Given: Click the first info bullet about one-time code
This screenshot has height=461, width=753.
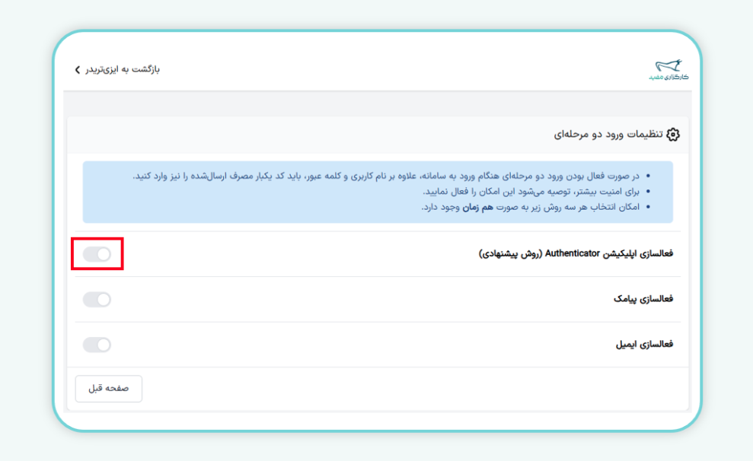Looking at the screenshot, I should pyautogui.click(x=388, y=176).
